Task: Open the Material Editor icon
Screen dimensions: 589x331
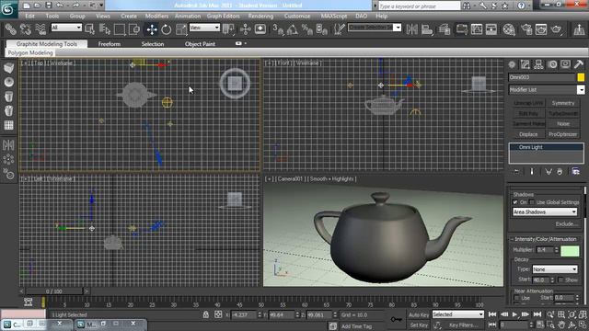Action: click(509, 29)
